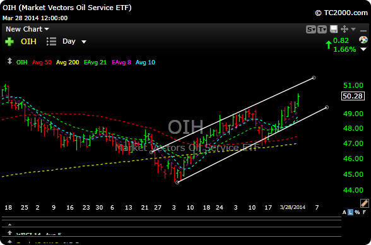Viewport: 371px width, 245px height.
Task: Click the 21 date axis label
Action: 144,208
